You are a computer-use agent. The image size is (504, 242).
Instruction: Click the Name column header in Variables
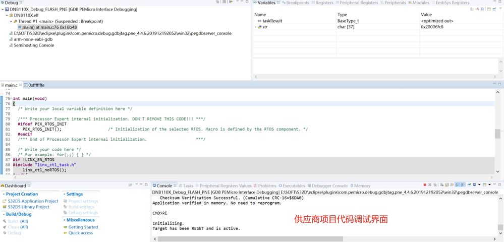pyautogui.click(x=260, y=15)
